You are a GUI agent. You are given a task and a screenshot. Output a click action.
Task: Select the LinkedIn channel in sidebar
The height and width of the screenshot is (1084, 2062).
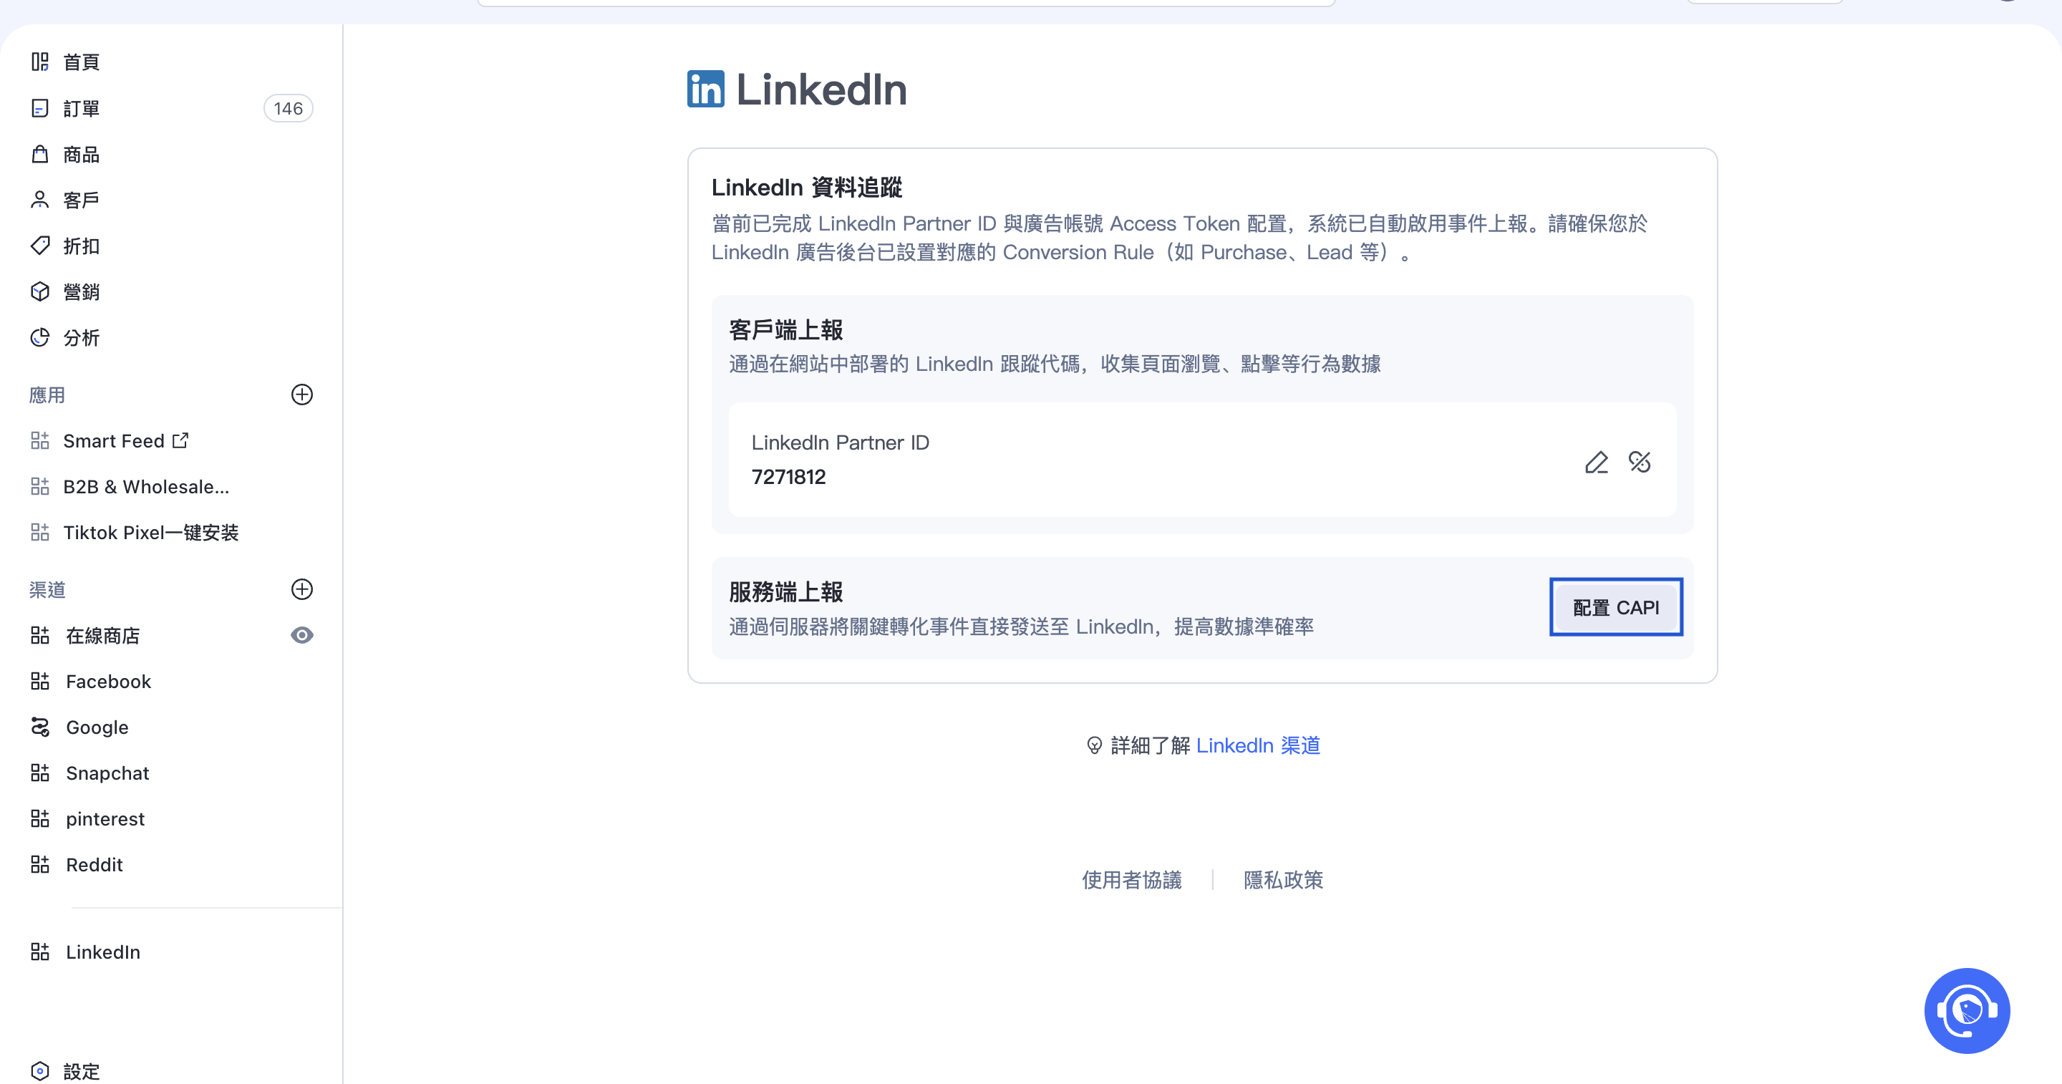[103, 952]
